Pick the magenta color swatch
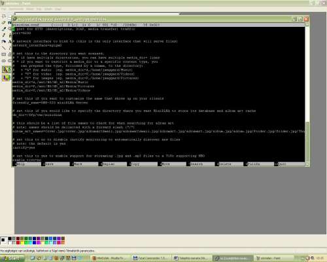Viewport: 327px width, 262px height. pos(39,242)
